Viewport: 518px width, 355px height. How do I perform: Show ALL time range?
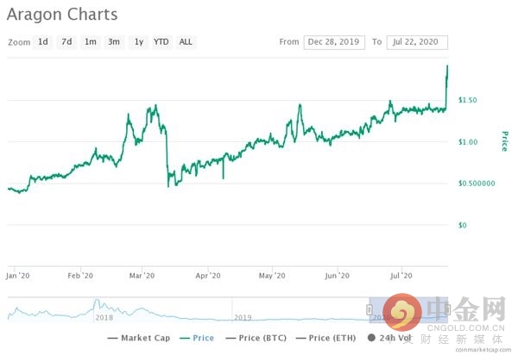click(186, 41)
